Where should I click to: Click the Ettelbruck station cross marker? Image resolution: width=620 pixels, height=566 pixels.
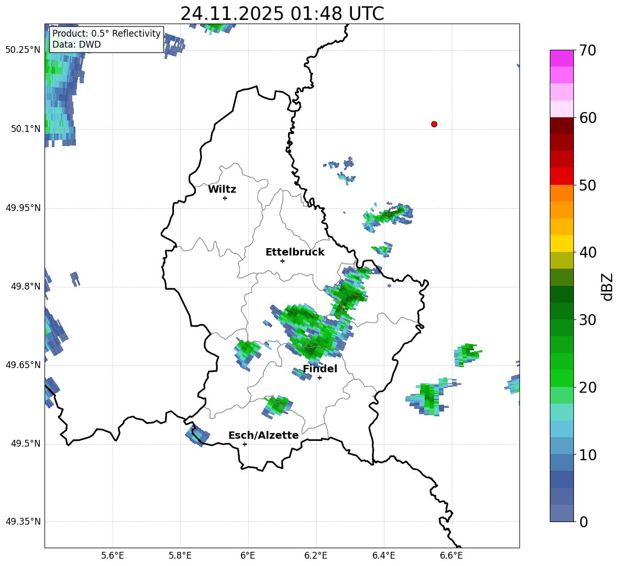(282, 261)
